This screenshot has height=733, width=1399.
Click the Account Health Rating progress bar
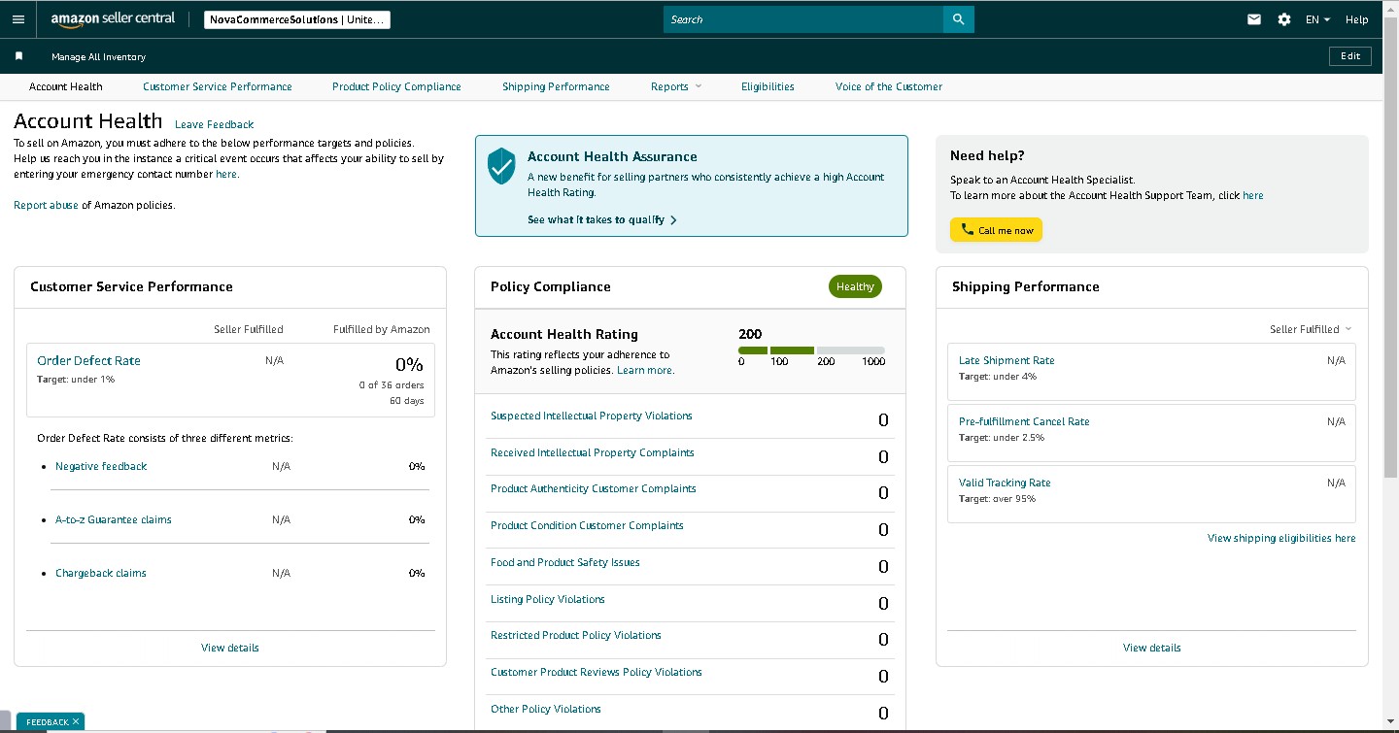811,350
